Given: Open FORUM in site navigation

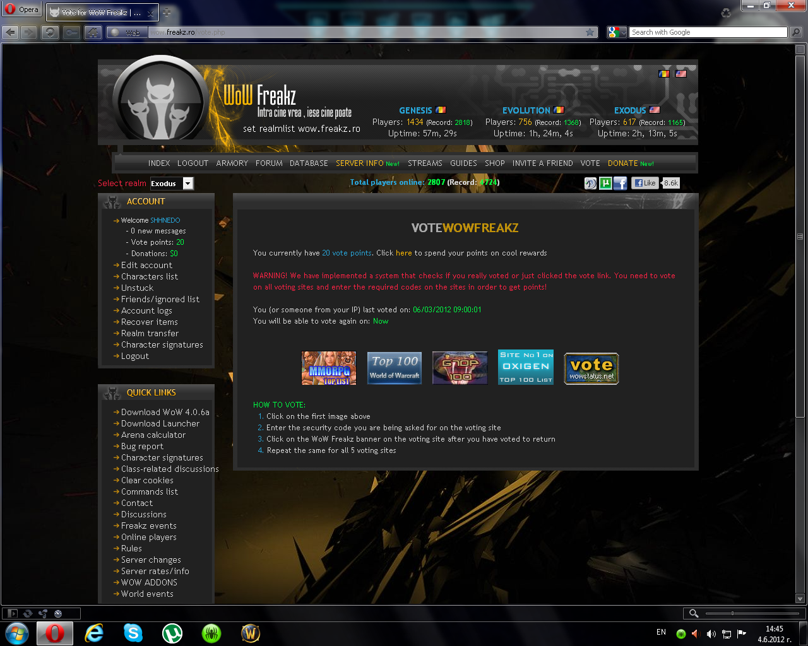Looking at the screenshot, I should point(269,163).
